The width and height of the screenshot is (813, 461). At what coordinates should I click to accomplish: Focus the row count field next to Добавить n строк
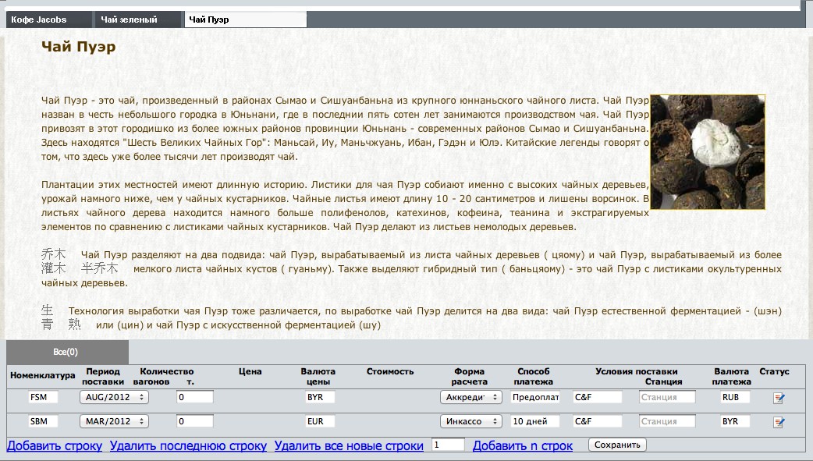(x=448, y=445)
